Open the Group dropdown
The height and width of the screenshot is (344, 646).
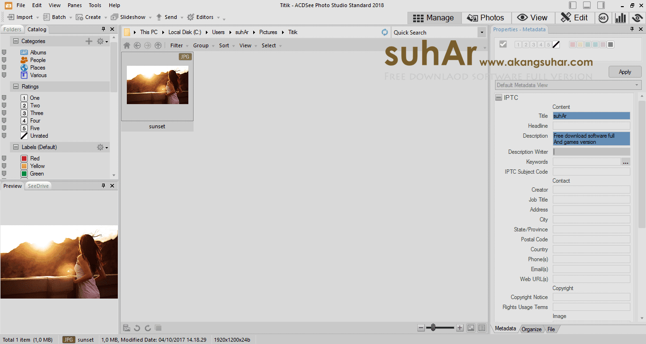click(204, 45)
